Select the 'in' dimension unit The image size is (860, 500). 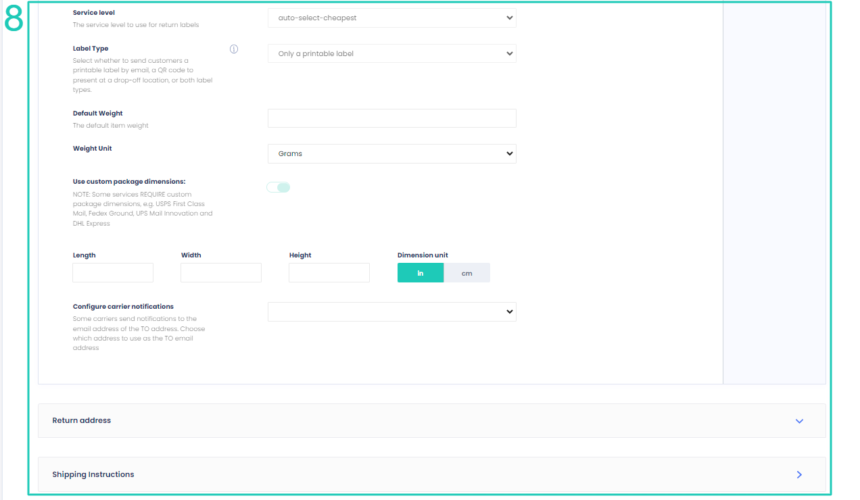(421, 273)
